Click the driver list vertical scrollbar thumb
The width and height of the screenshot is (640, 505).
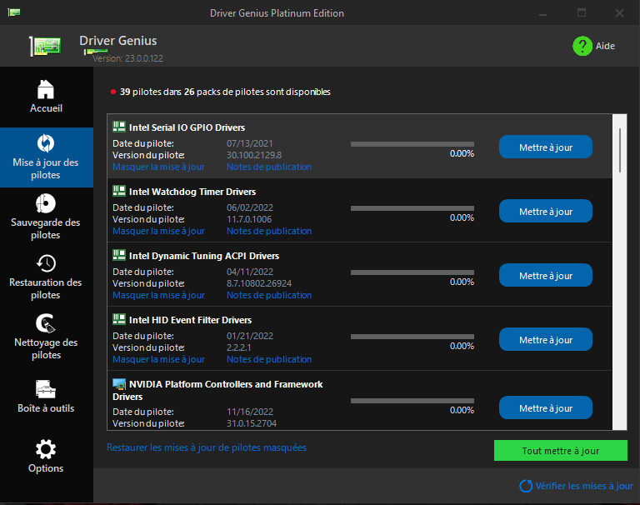(x=620, y=150)
